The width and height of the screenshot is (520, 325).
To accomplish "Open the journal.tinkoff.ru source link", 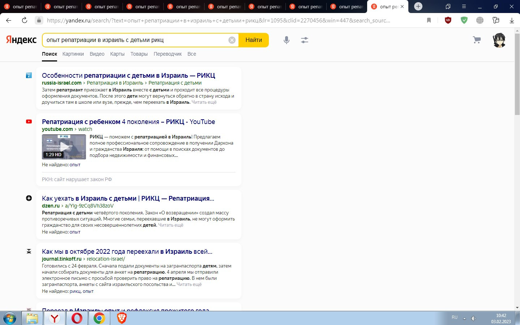I will (62, 259).
